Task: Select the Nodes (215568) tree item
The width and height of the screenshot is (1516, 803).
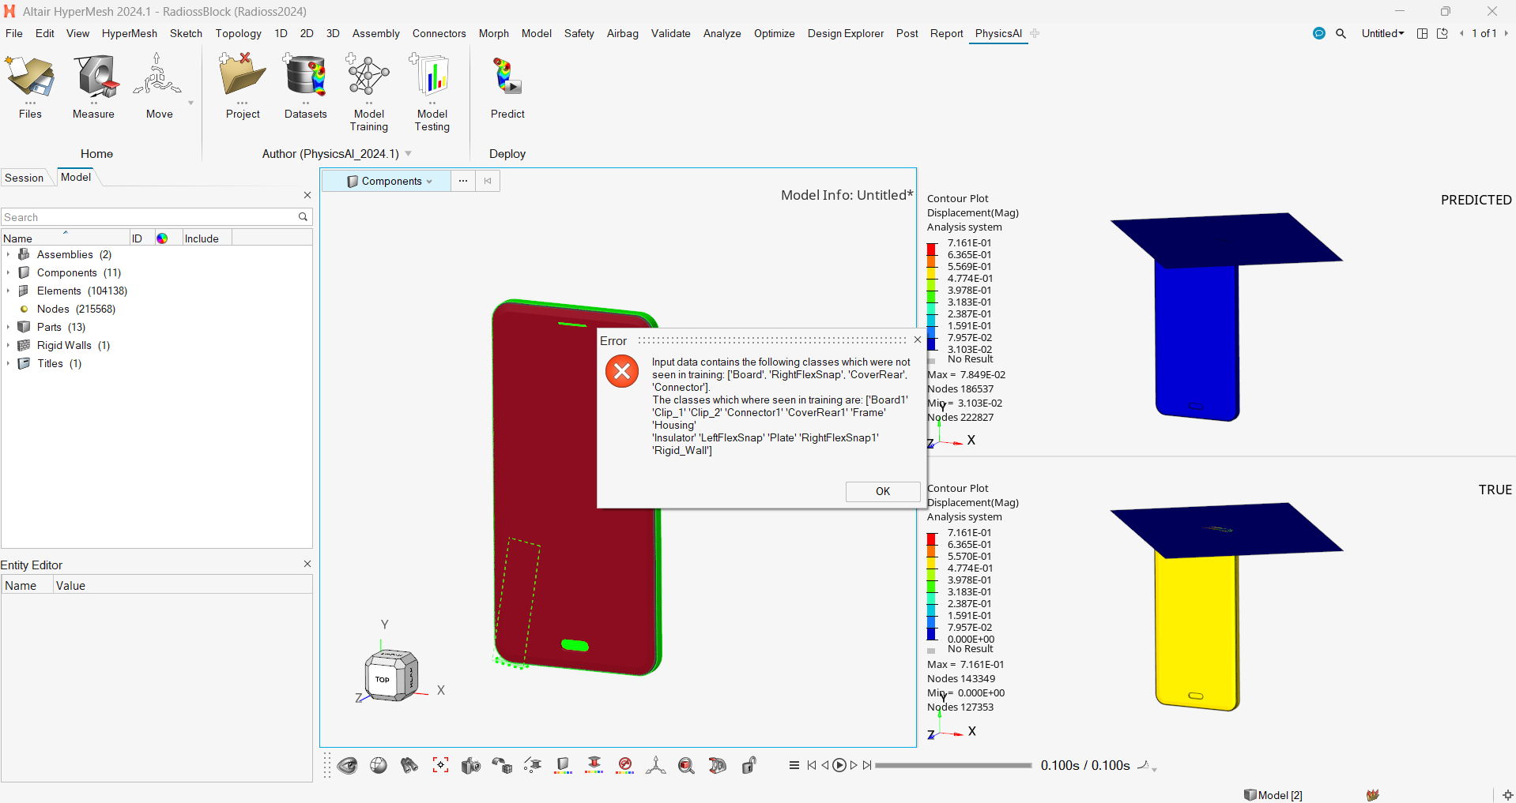Action: coord(76,309)
